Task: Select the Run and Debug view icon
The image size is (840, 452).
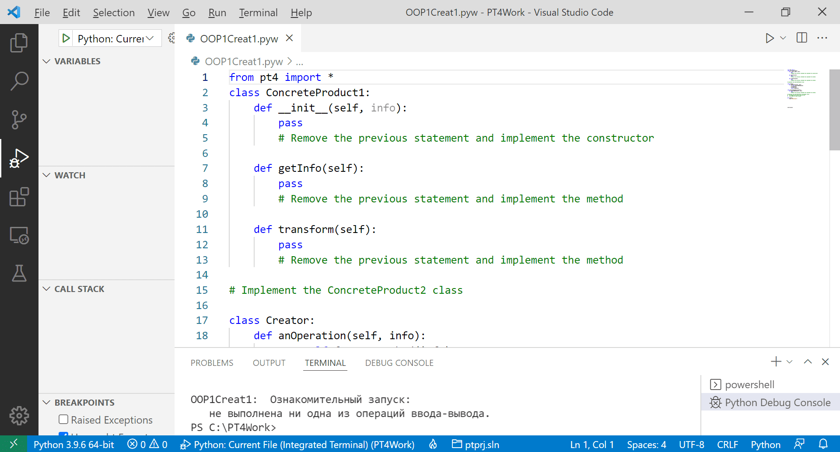Action: click(x=19, y=158)
